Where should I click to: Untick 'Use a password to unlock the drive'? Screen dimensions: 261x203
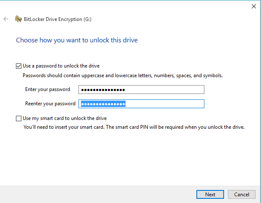[x=18, y=66]
